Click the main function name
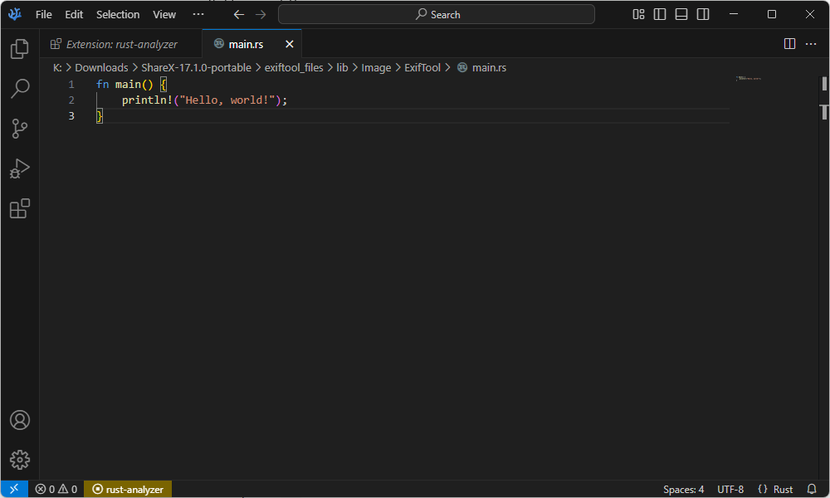 [128, 85]
